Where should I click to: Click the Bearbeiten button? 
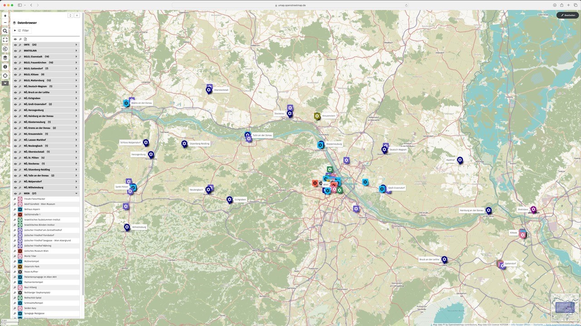(567, 15)
